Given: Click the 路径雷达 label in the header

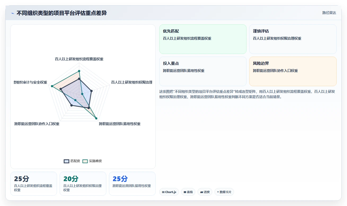Looking at the screenshot, I should pyautogui.click(x=329, y=13).
